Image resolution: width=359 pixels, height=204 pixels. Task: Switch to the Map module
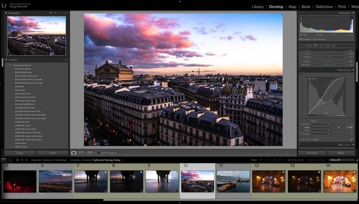click(x=292, y=7)
